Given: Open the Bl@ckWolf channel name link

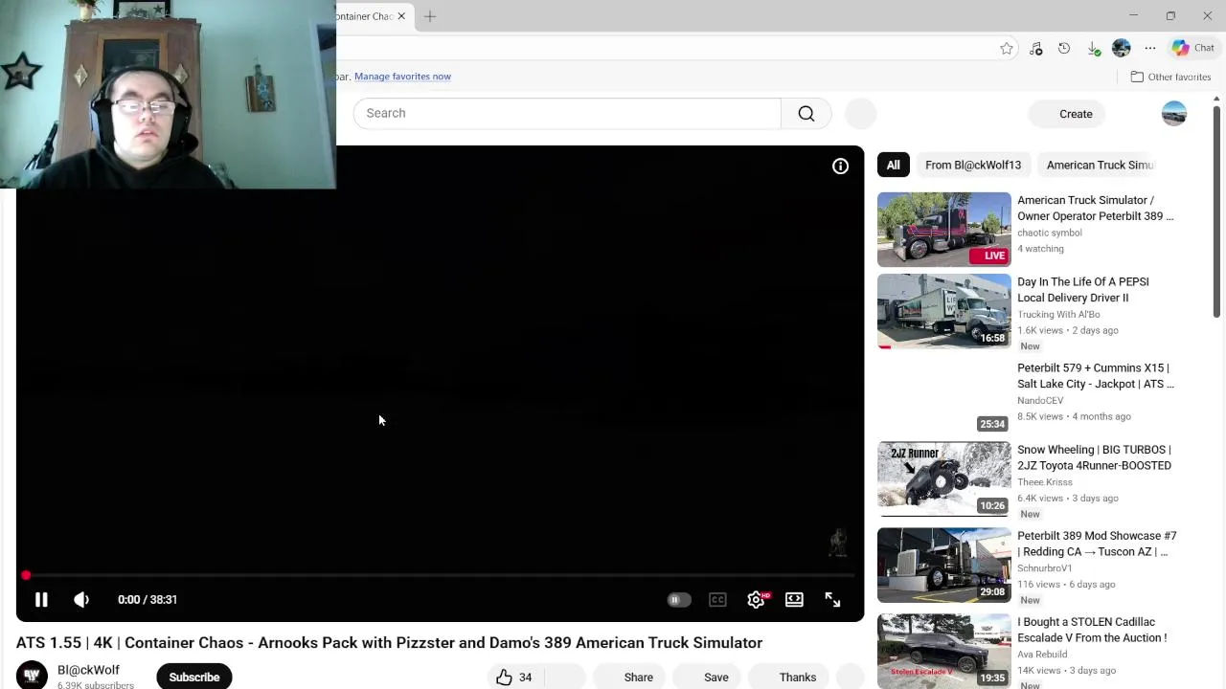Looking at the screenshot, I should (x=88, y=670).
